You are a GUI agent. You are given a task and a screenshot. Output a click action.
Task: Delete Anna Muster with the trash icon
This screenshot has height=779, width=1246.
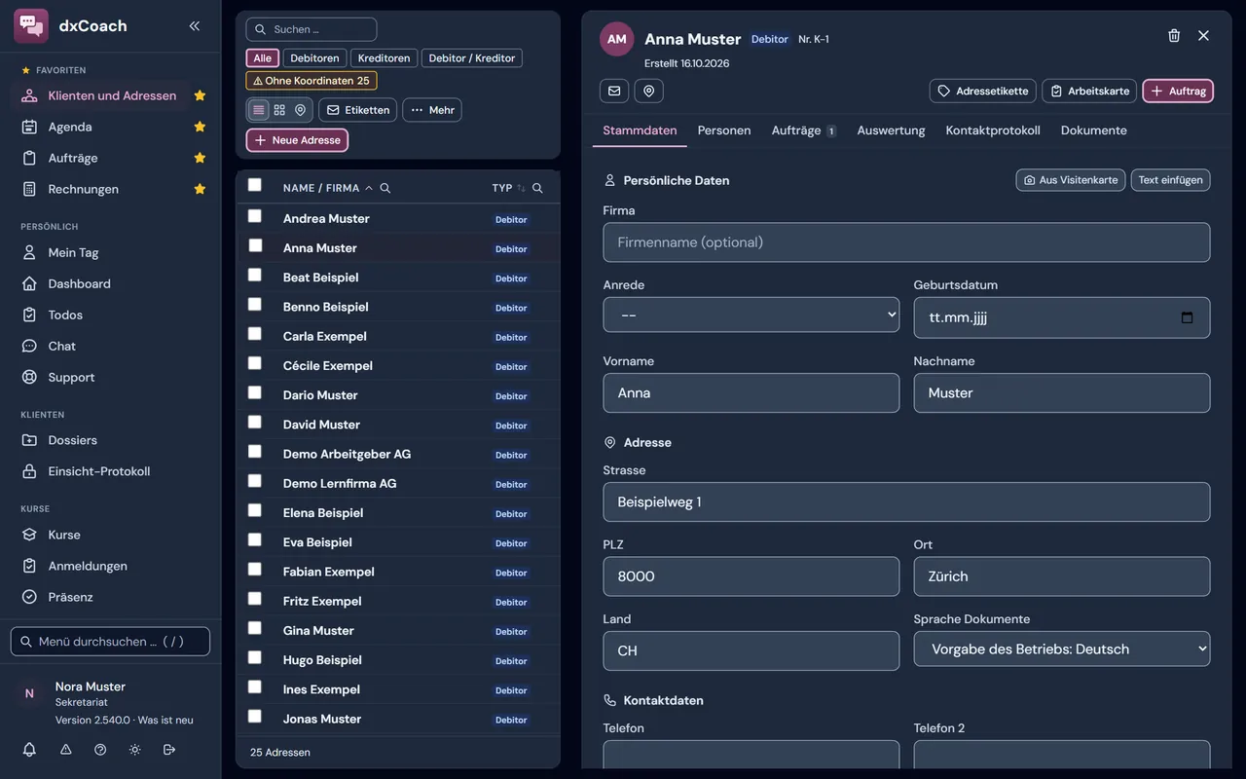[x=1174, y=35]
